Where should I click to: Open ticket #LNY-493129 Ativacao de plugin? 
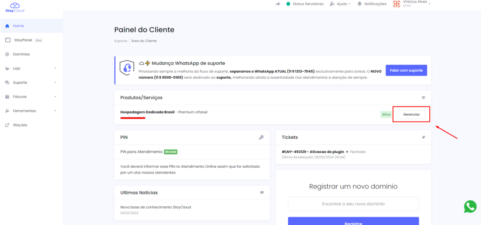(x=313, y=151)
